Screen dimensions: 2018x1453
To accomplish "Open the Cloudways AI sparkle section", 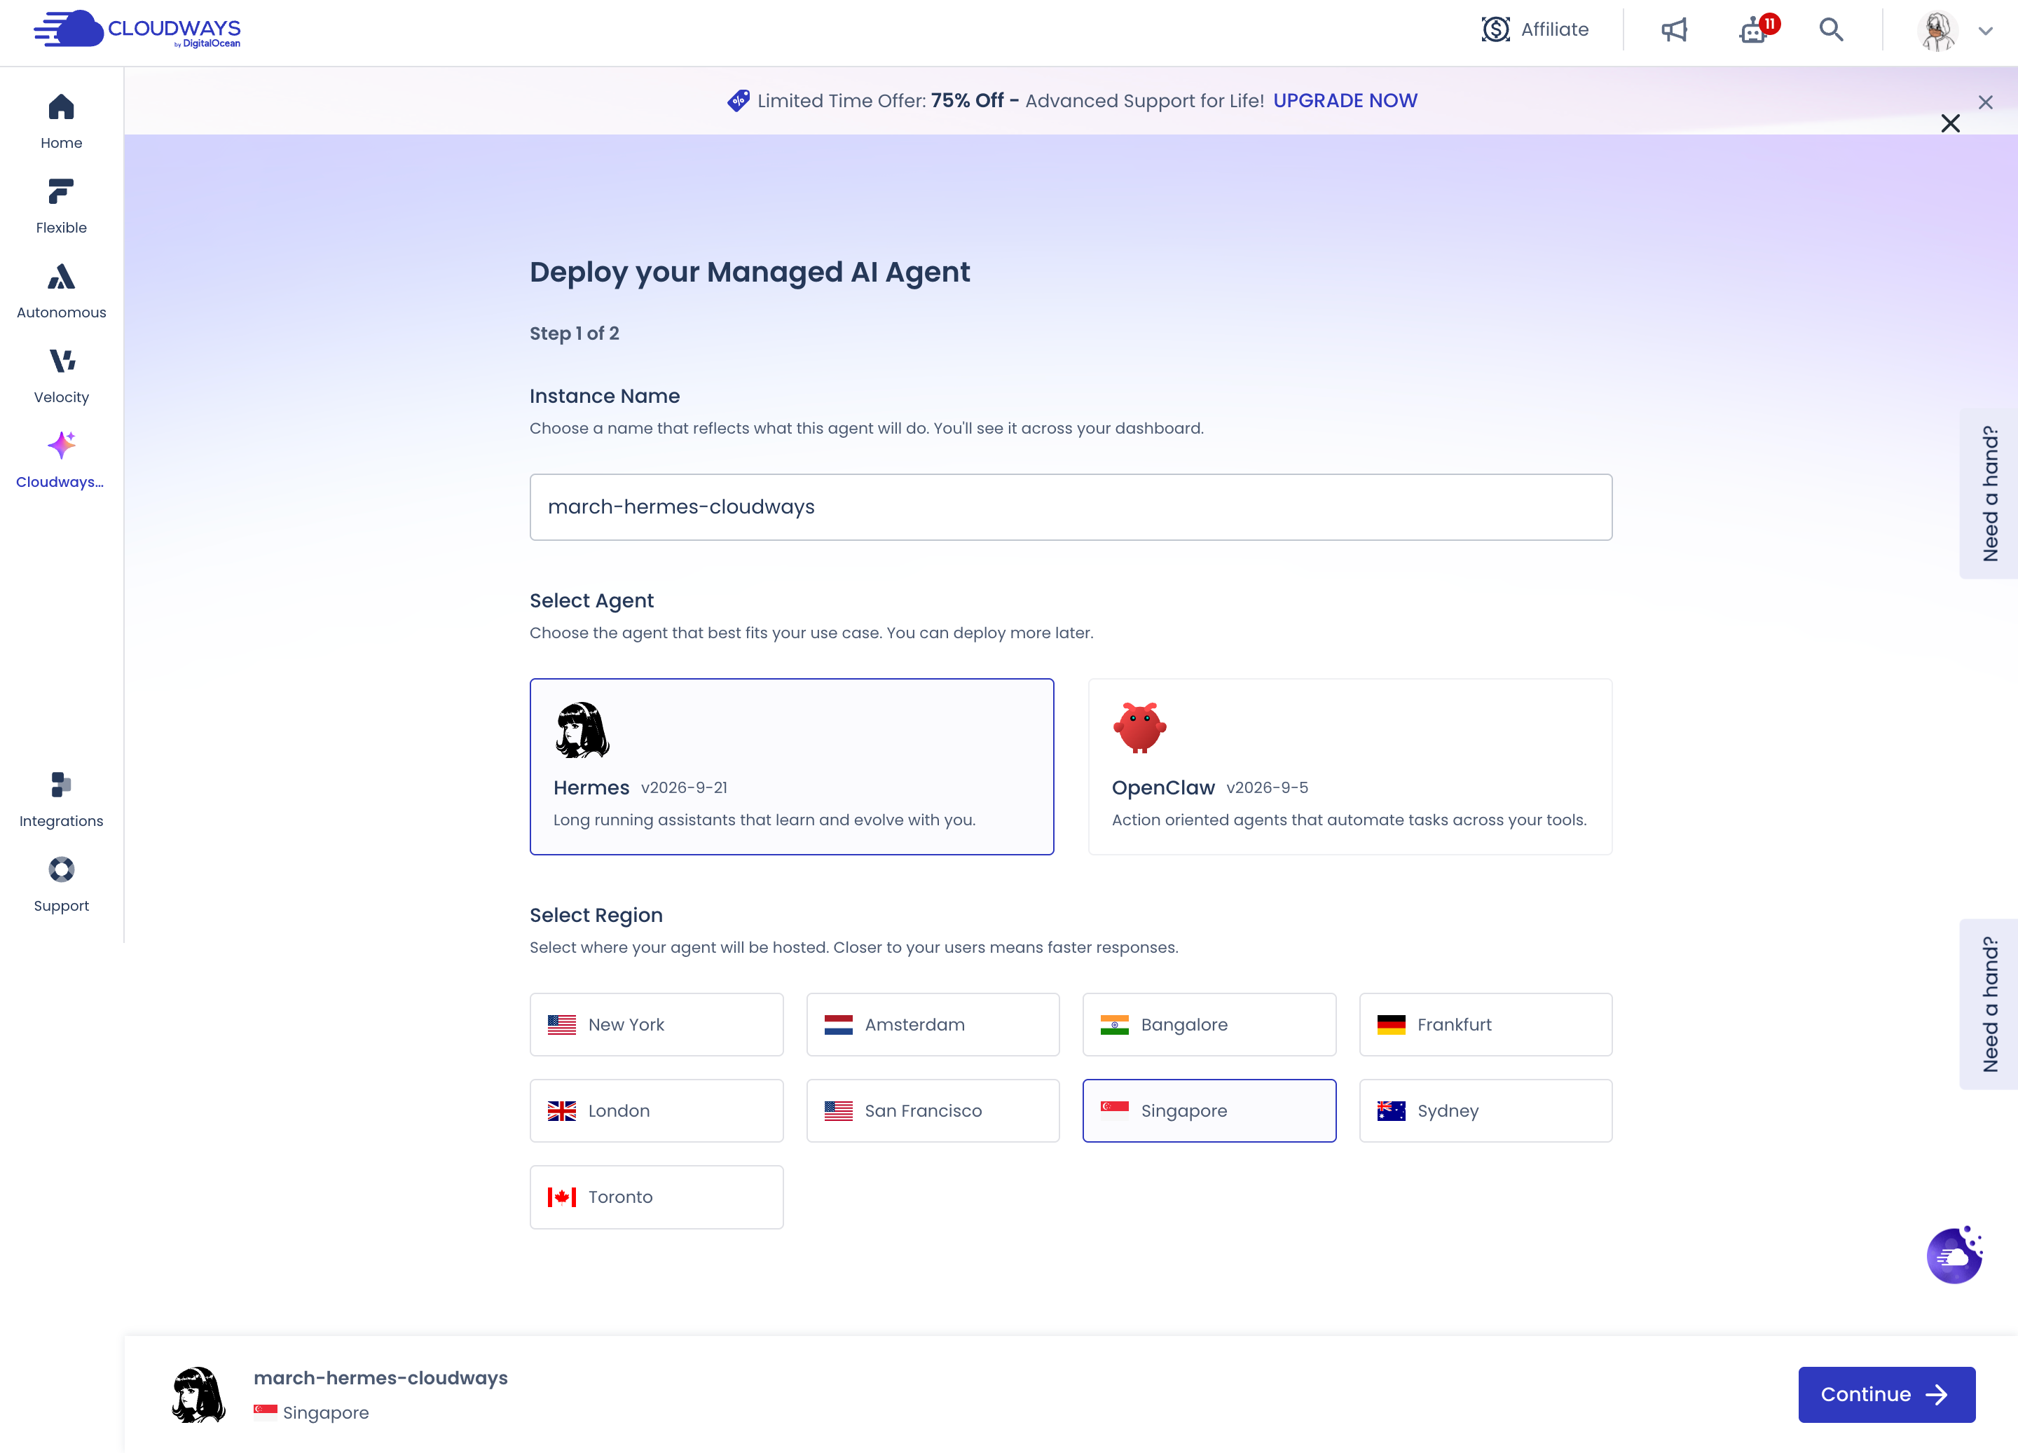I will [62, 460].
